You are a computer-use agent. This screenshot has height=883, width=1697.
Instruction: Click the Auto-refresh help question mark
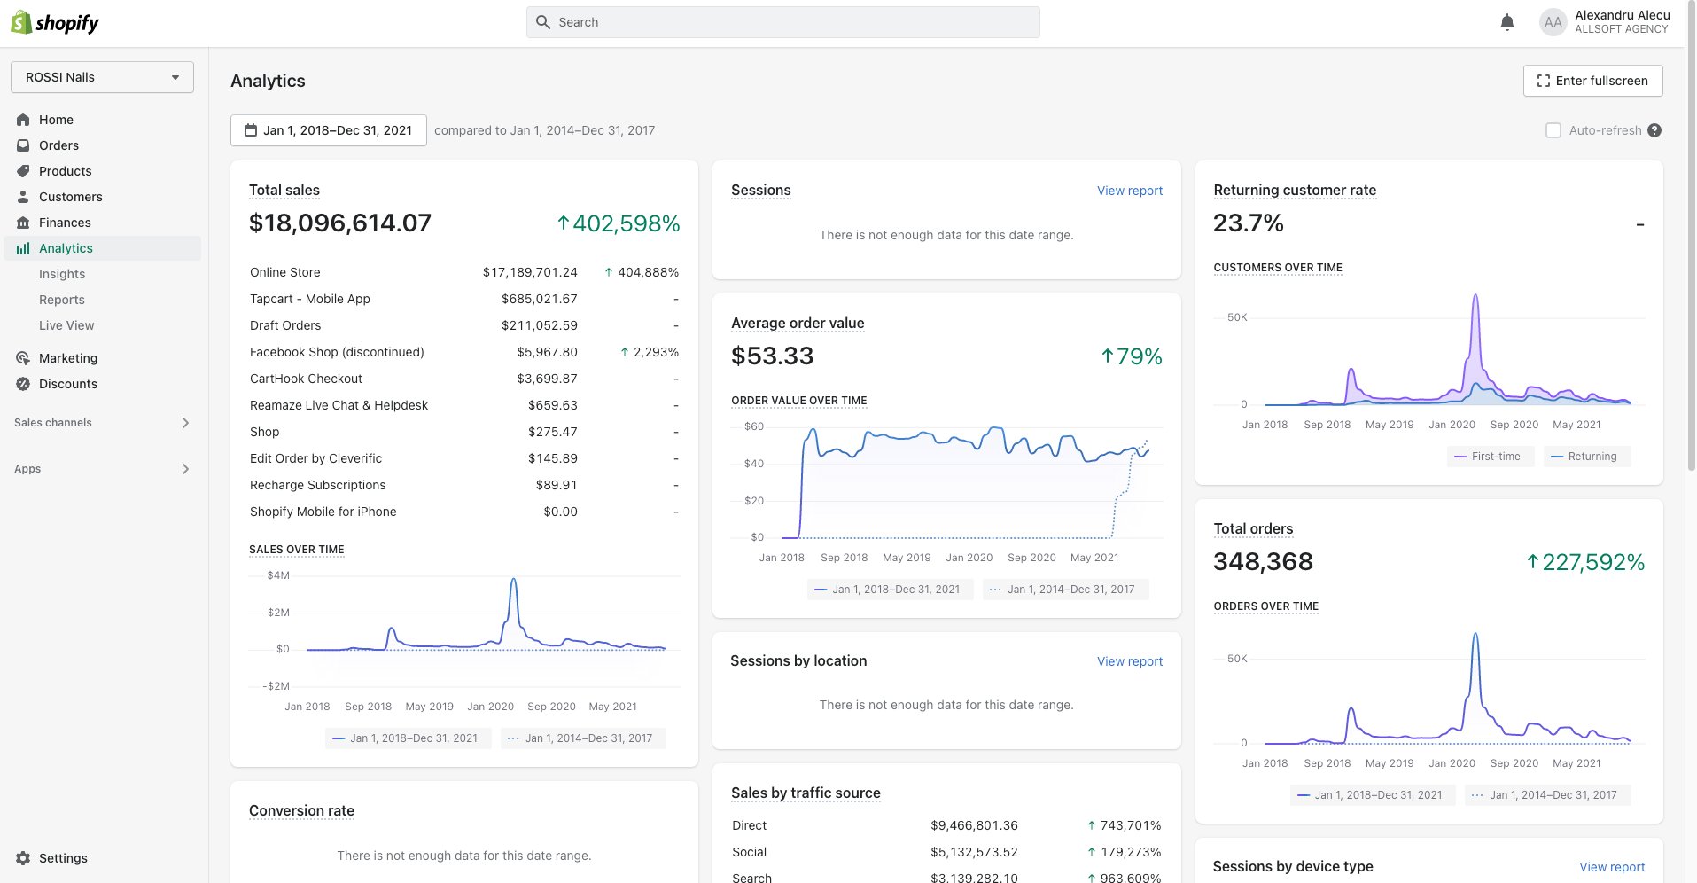pyautogui.click(x=1654, y=130)
